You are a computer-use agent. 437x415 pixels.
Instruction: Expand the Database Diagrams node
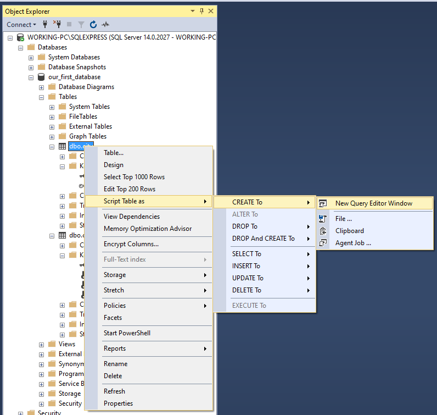click(42, 87)
